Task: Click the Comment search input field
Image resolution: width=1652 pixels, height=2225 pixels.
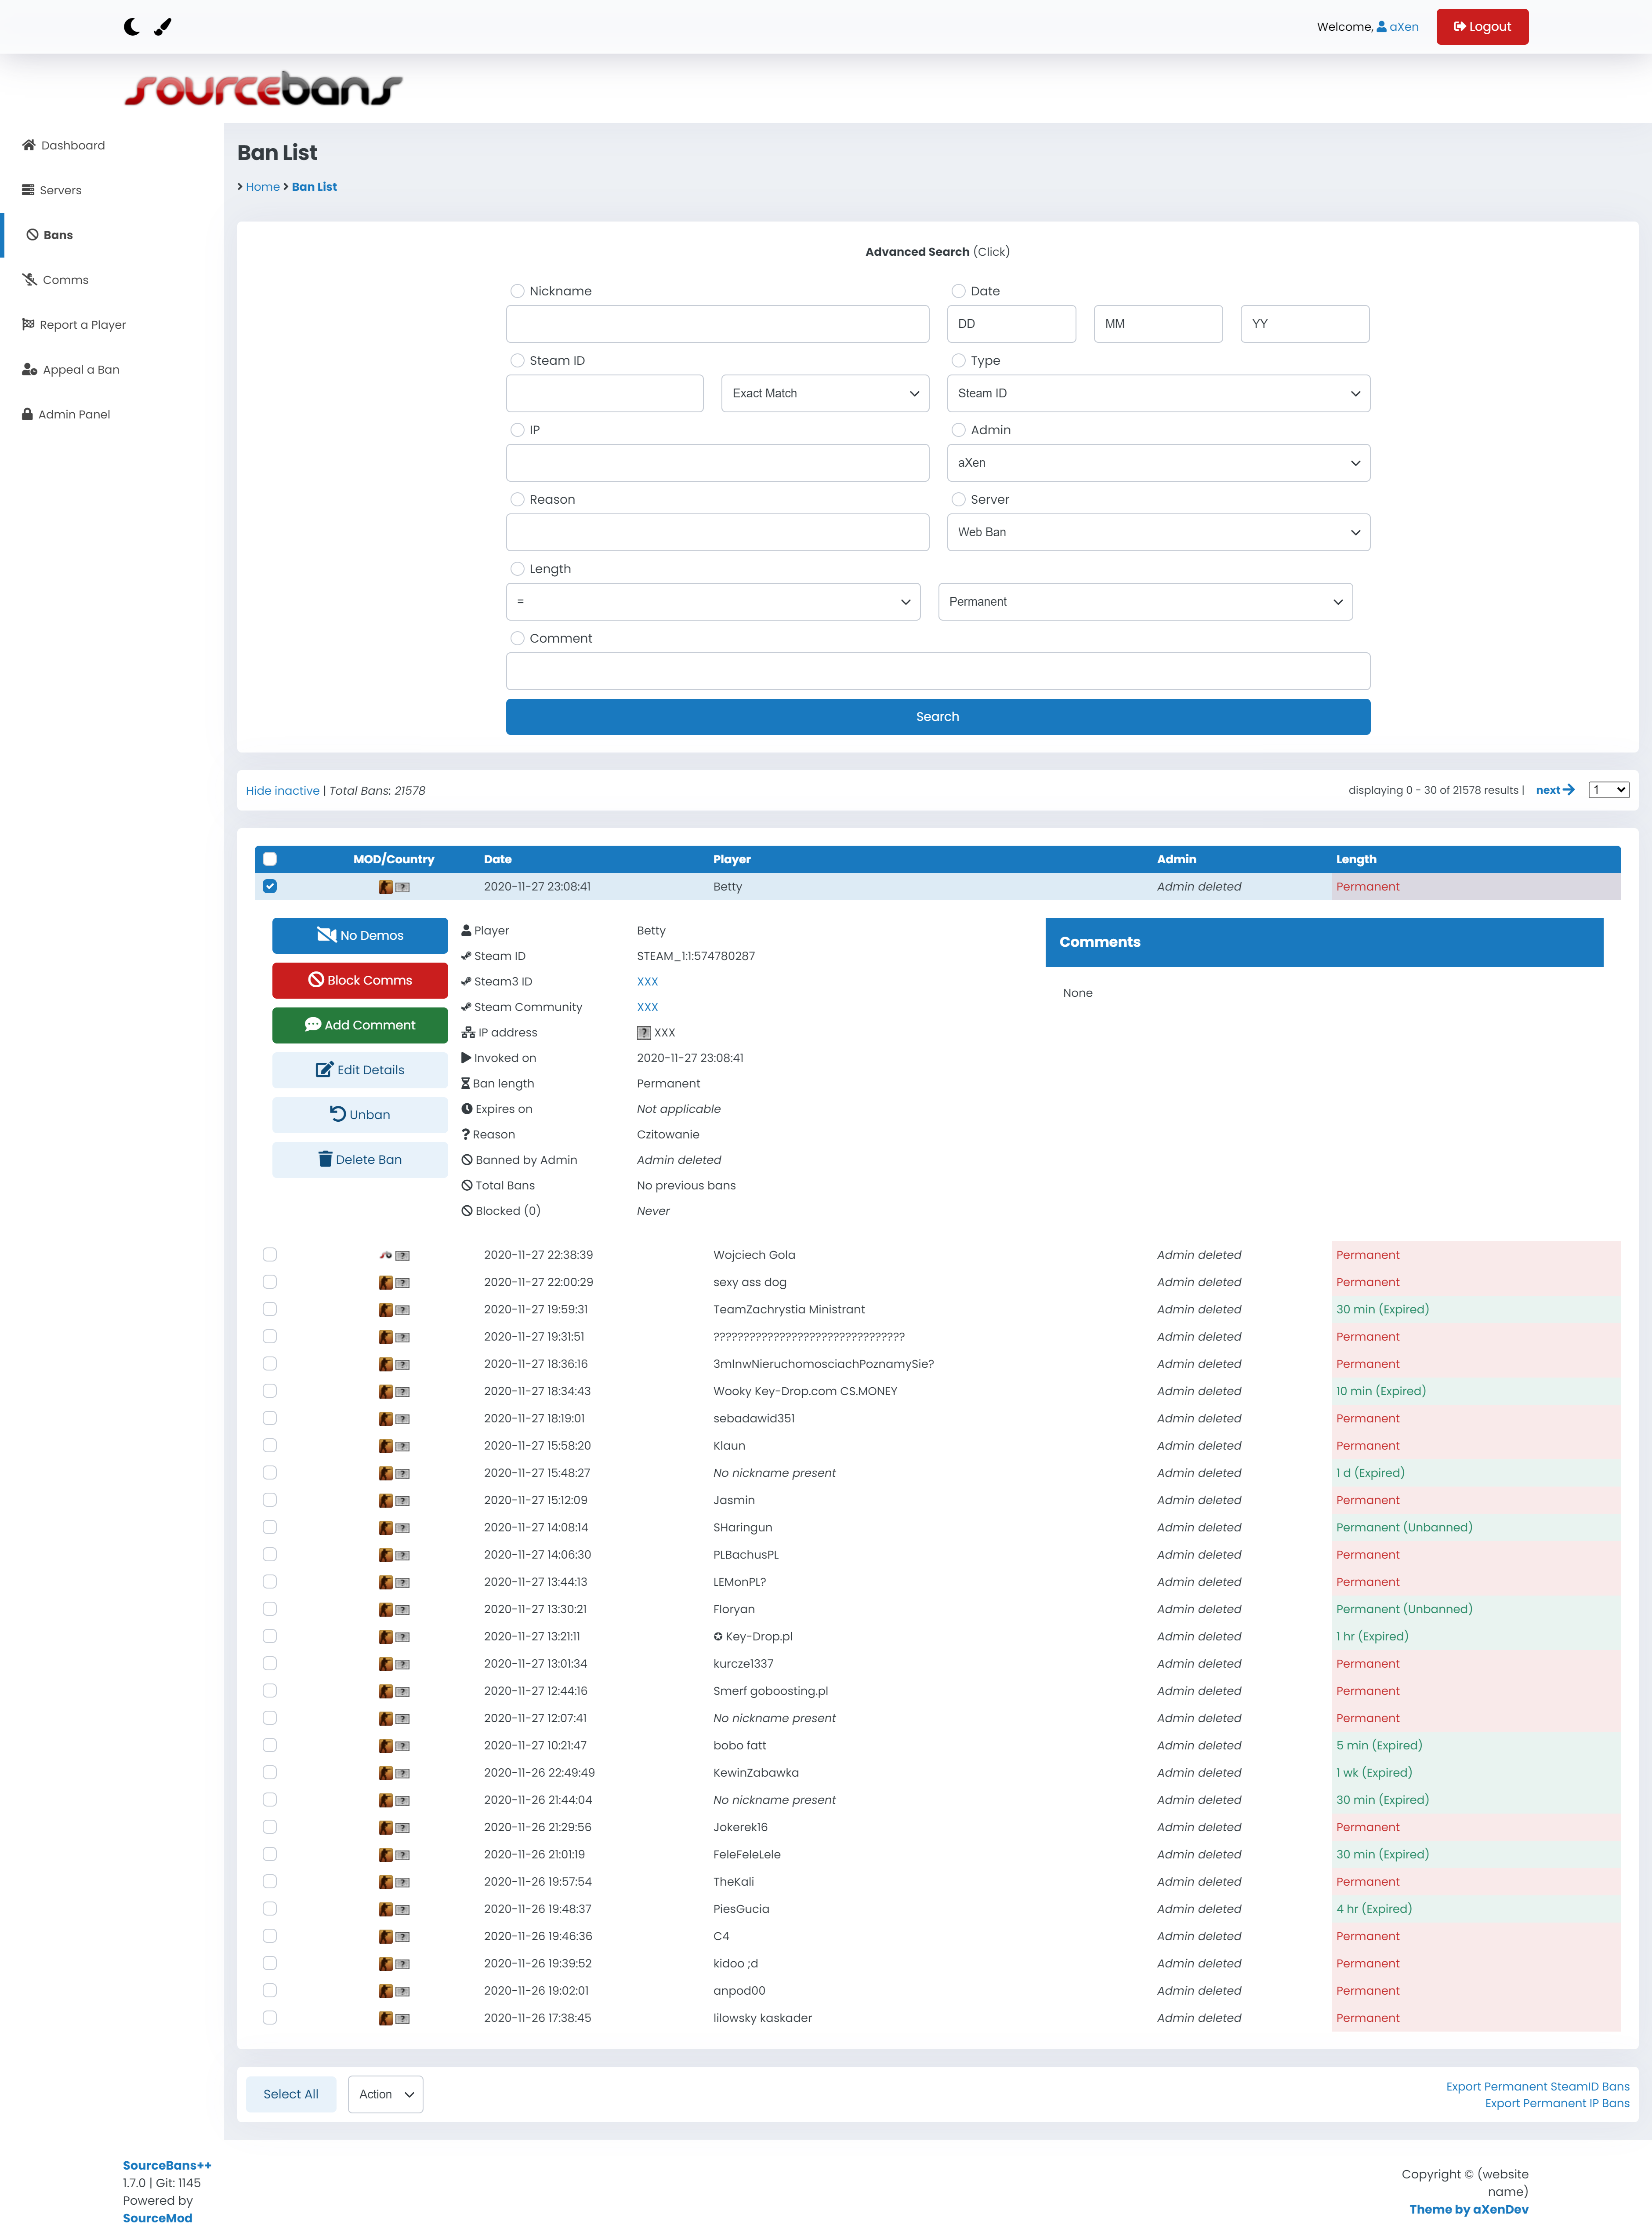Action: (x=937, y=671)
